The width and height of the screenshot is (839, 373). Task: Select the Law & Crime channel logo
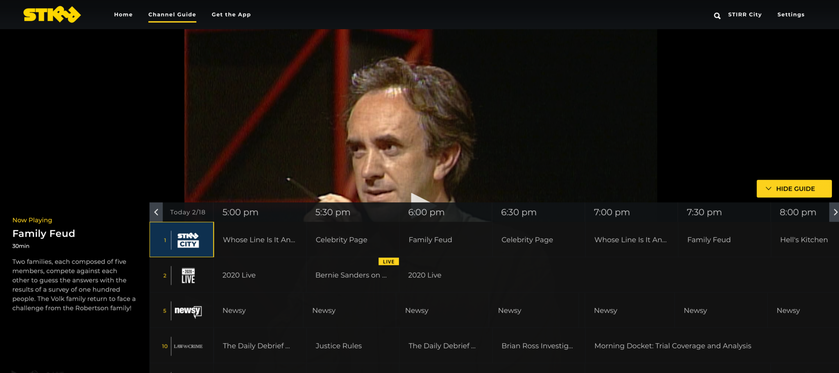click(188, 346)
